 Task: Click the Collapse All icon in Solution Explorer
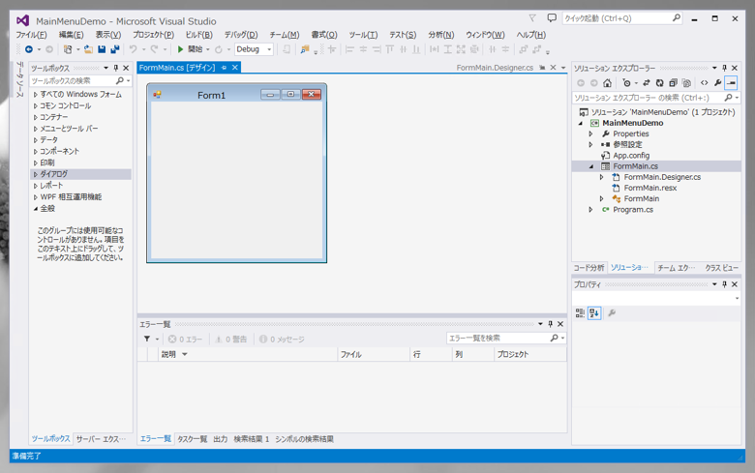pos(673,83)
